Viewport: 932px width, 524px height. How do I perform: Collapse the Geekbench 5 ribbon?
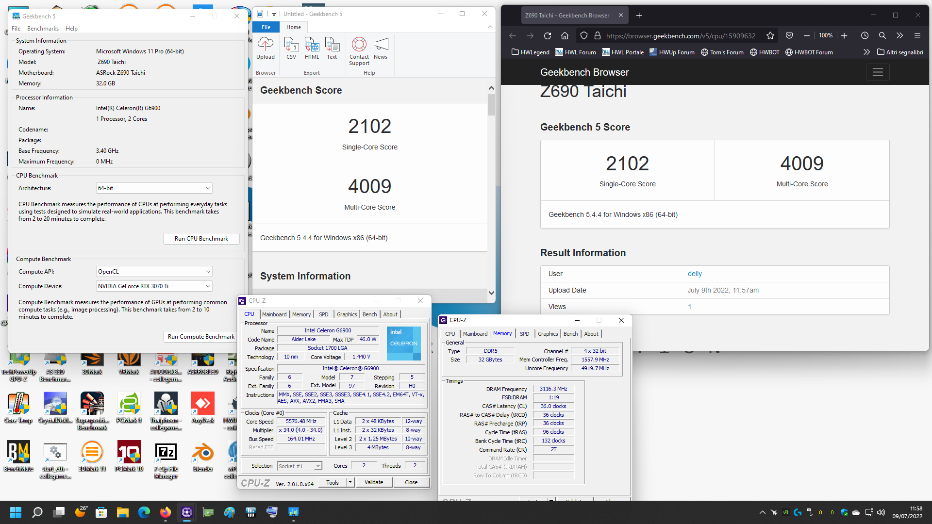pos(490,27)
